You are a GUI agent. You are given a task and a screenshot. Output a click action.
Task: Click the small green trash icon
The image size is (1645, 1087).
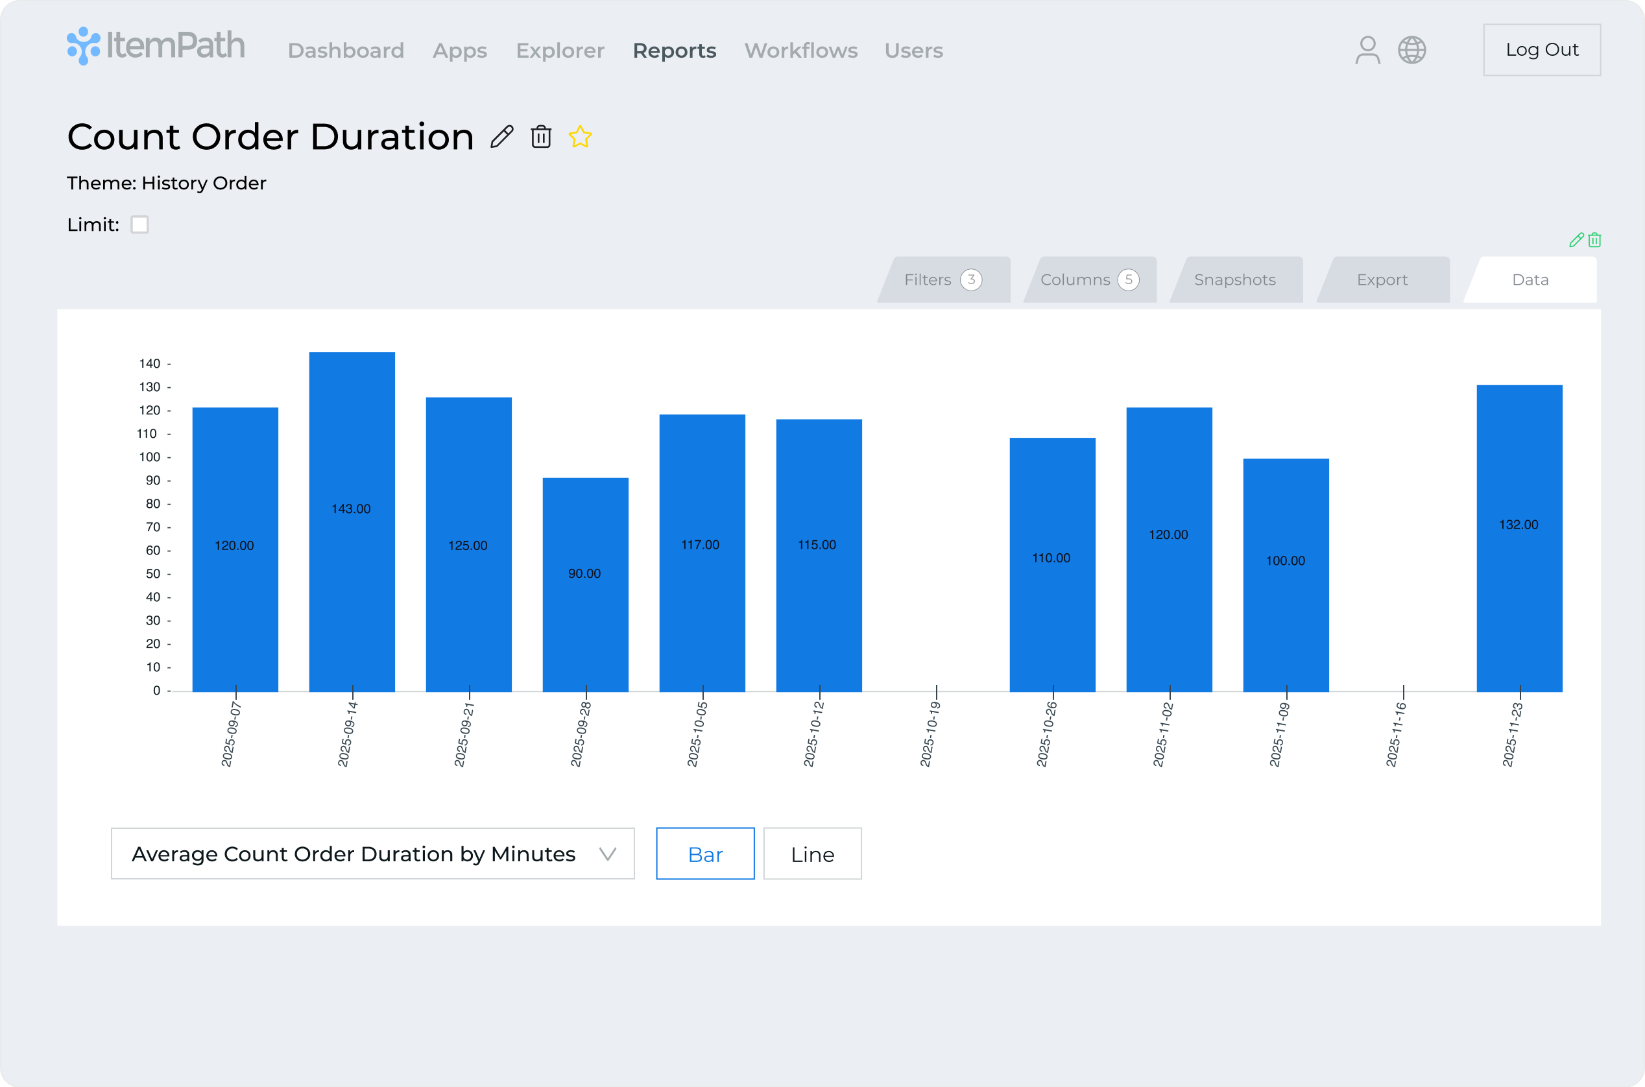(1594, 240)
